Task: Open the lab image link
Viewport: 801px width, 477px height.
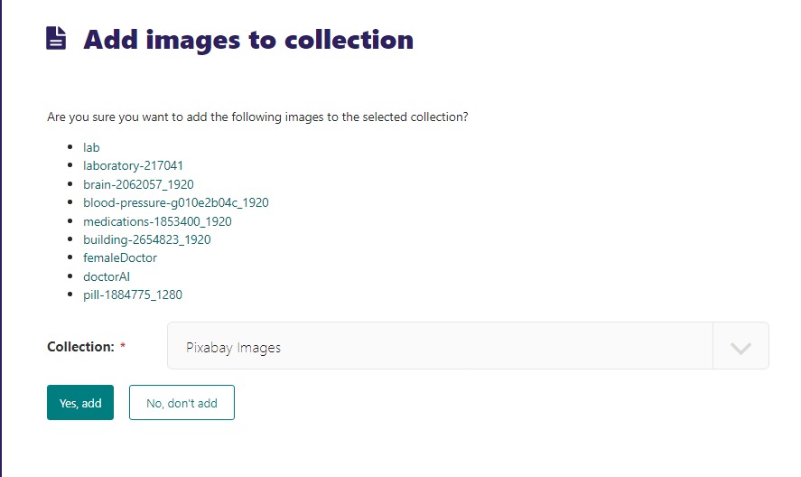Action: [91, 147]
